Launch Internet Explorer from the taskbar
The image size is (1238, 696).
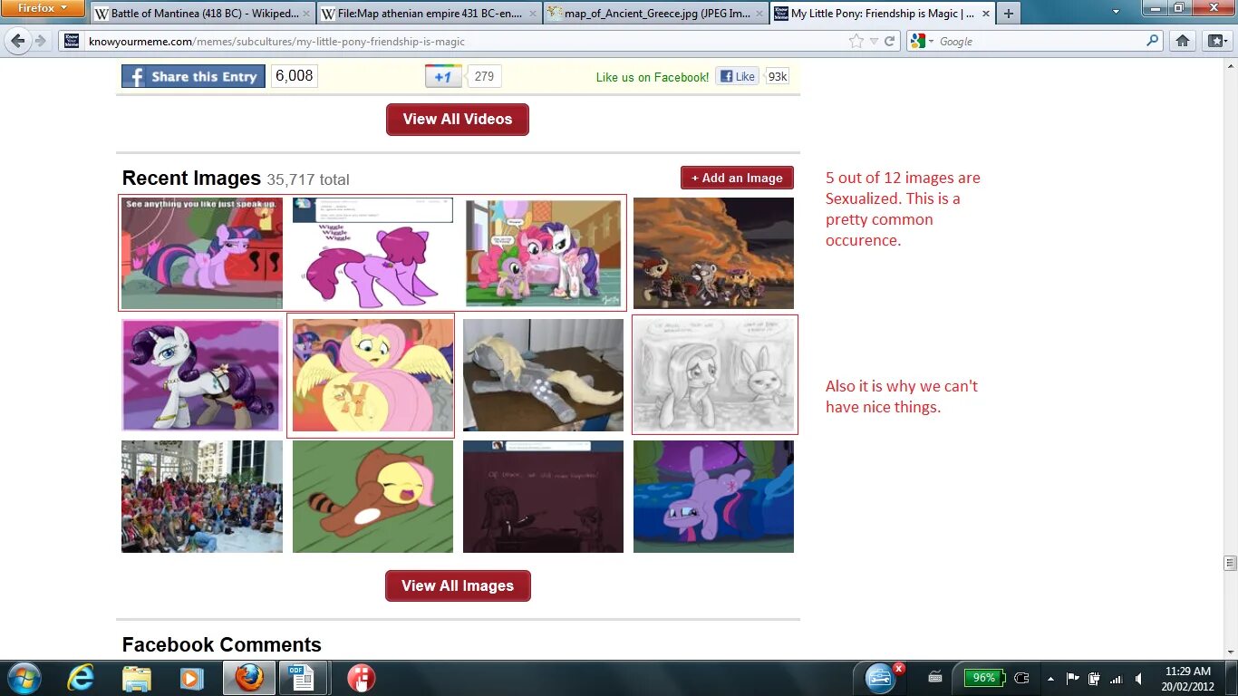coord(81,678)
